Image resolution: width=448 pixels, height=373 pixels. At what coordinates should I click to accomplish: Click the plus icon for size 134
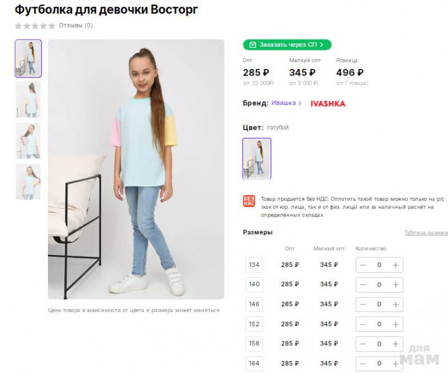[395, 265]
